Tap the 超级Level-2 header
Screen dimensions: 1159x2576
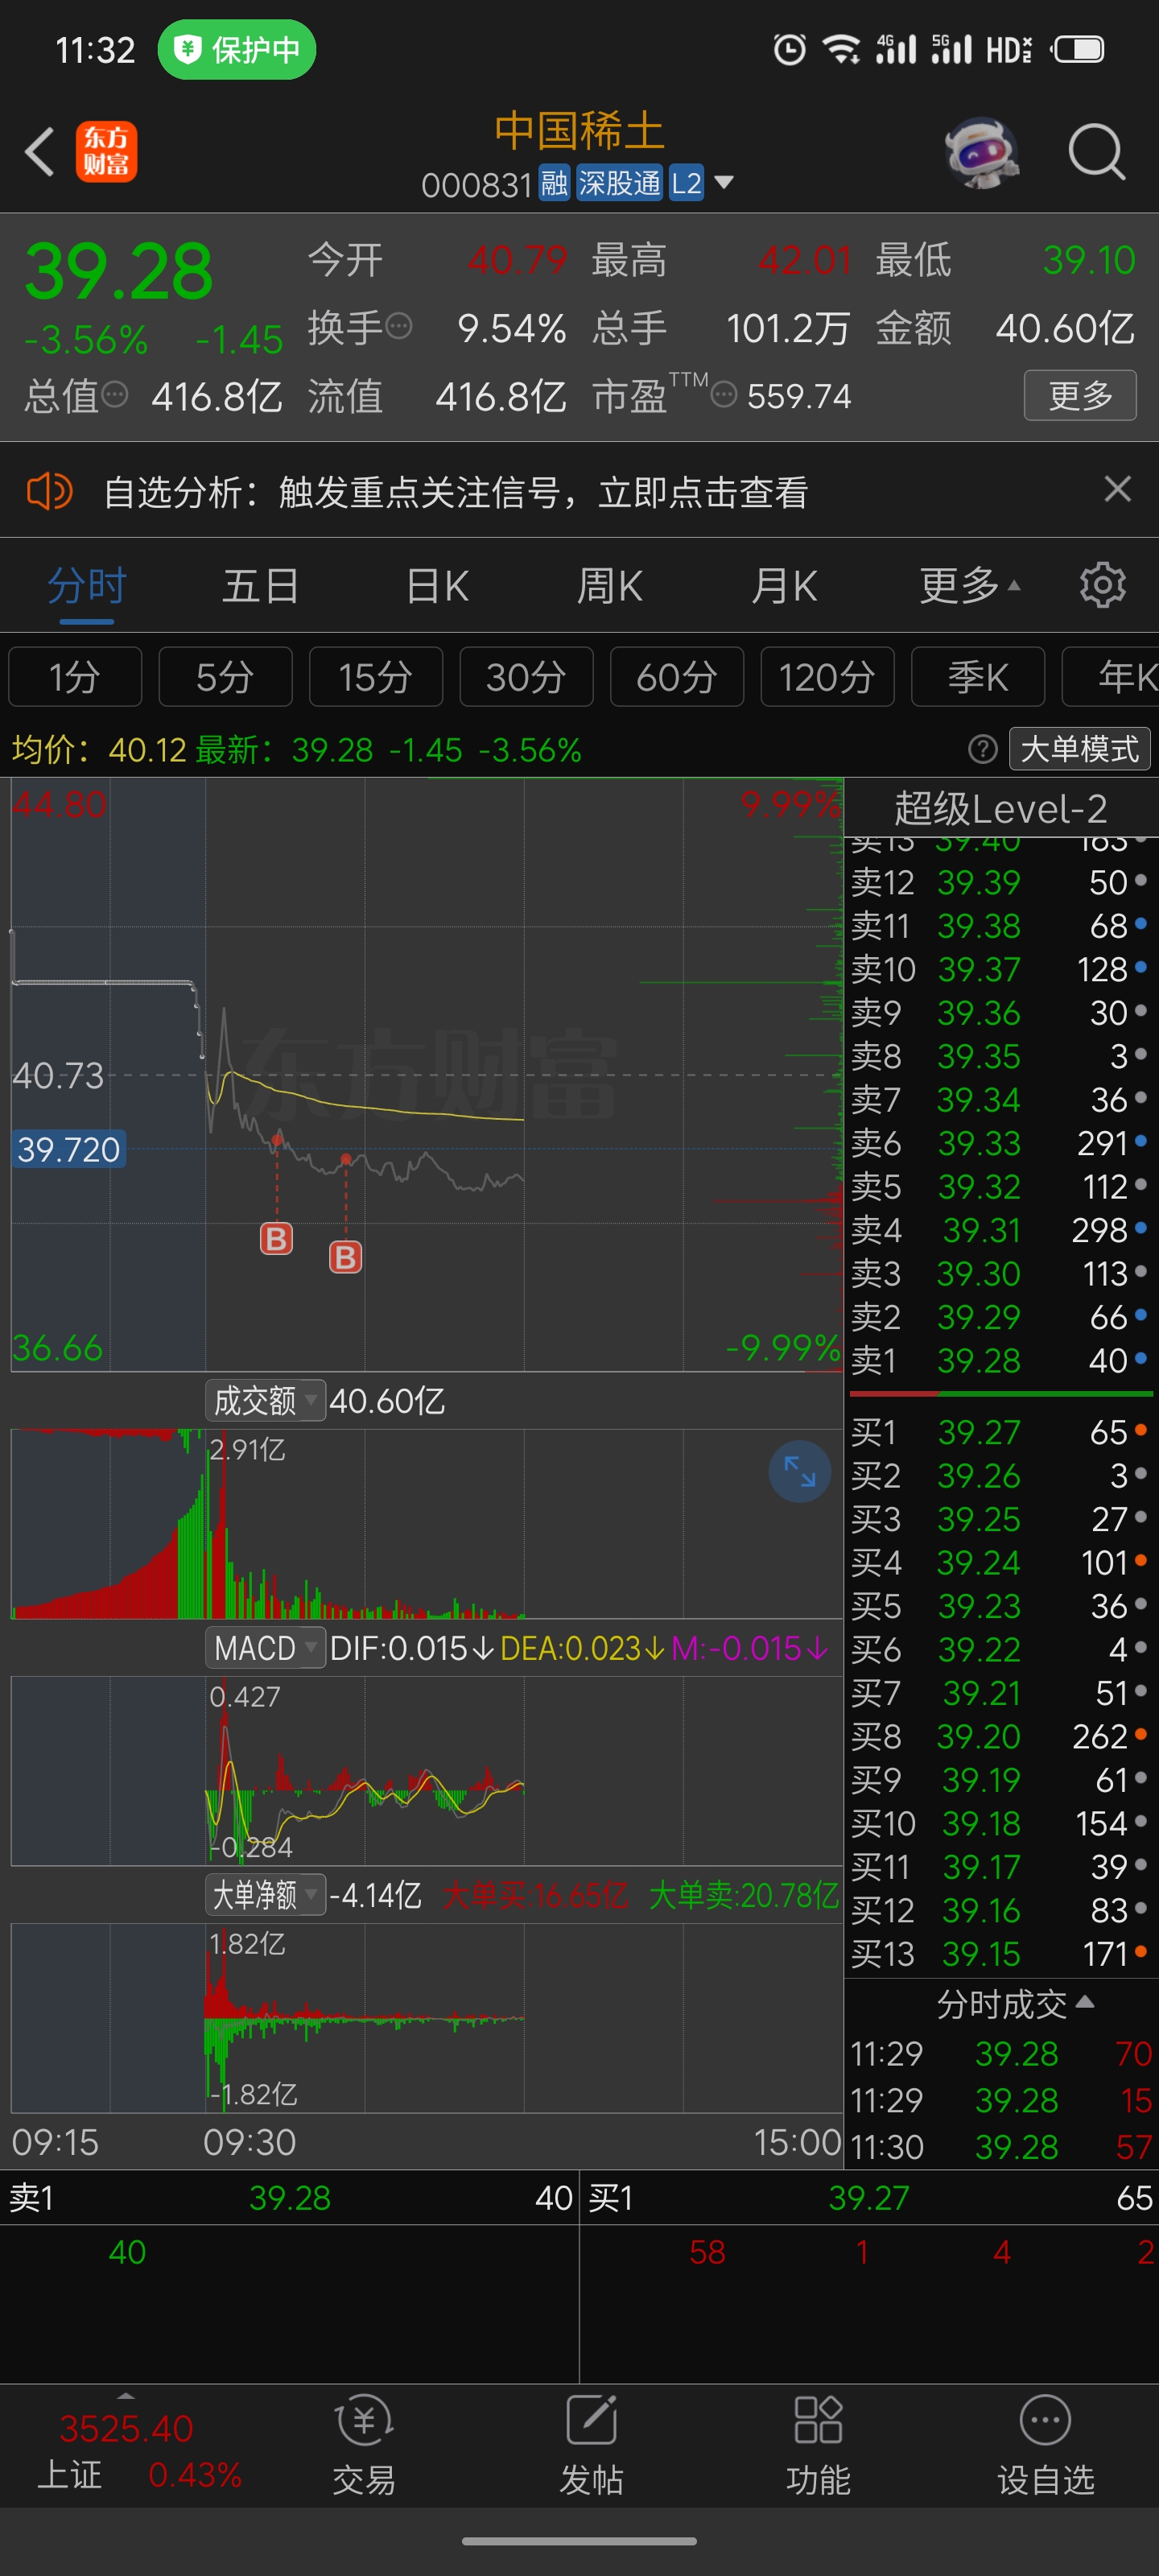1001,807
